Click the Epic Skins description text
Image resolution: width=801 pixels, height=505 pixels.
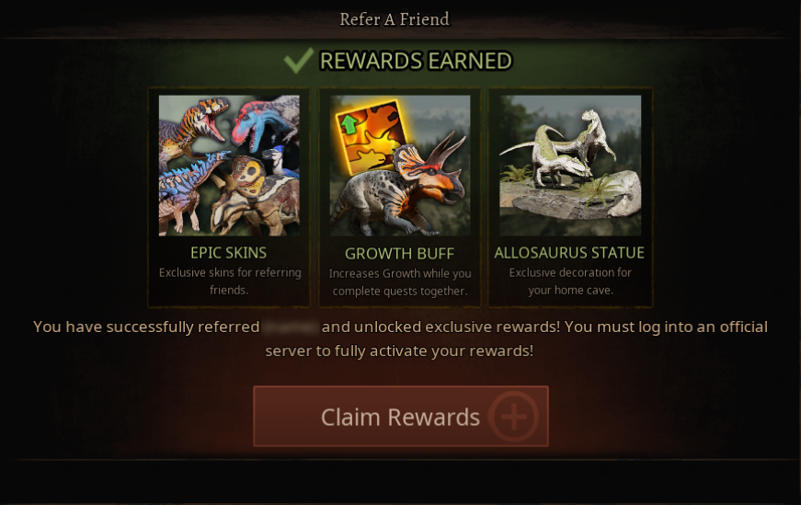click(229, 281)
